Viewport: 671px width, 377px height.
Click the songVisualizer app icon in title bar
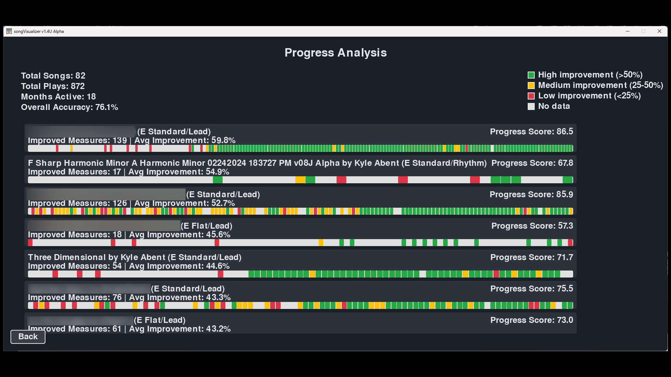pos(9,31)
